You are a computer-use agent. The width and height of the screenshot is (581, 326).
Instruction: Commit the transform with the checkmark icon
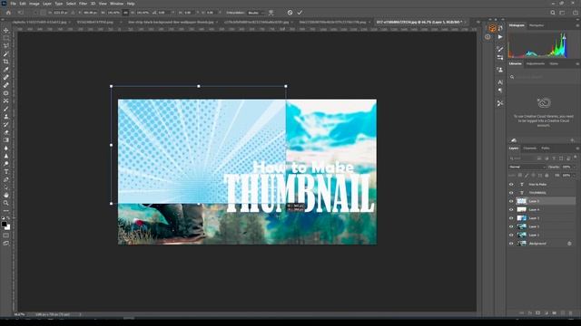(300, 13)
